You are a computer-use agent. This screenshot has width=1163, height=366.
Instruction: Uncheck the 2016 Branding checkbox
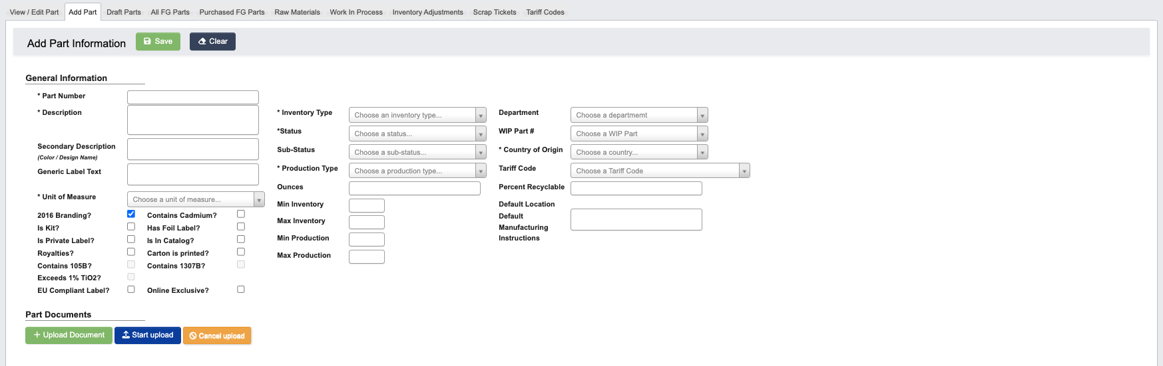click(131, 214)
